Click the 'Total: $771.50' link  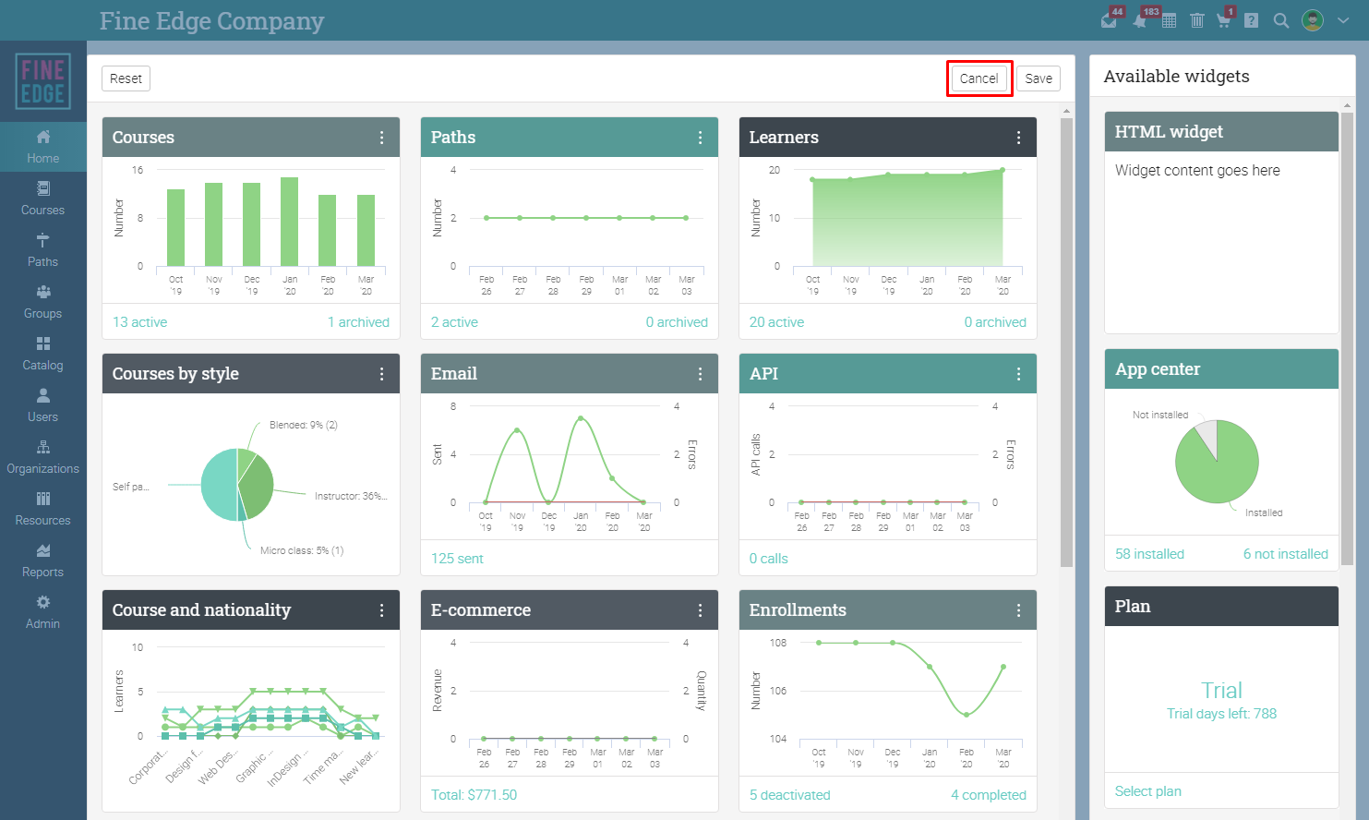click(x=474, y=795)
